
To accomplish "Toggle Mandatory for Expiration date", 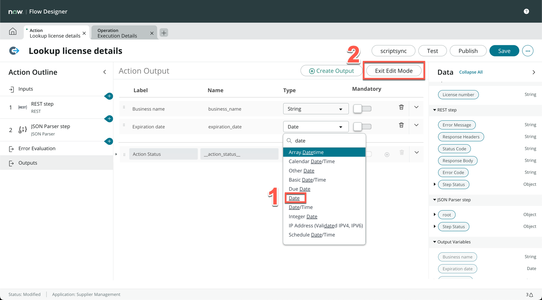I will tap(362, 127).
